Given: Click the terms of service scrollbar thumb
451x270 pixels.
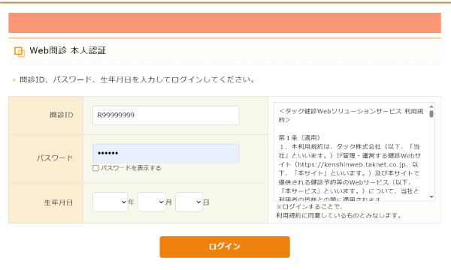Looking at the screenshot, I should (x=431, y=114).
